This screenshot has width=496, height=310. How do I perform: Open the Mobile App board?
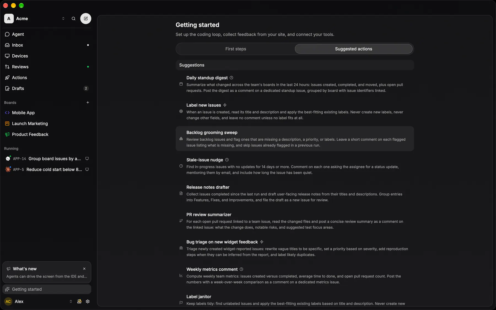coord(47,113)
